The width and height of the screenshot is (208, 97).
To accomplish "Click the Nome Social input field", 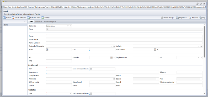I will click(x=124, y=40).
